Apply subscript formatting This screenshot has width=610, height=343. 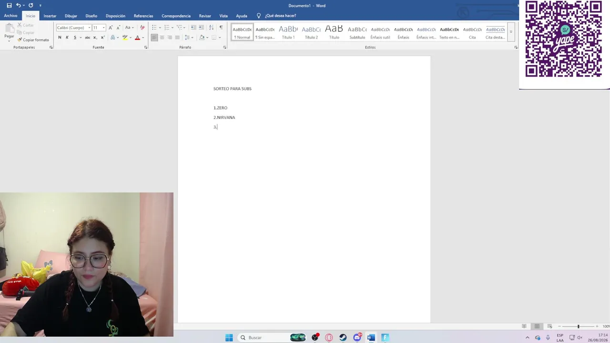coord(95,38)
